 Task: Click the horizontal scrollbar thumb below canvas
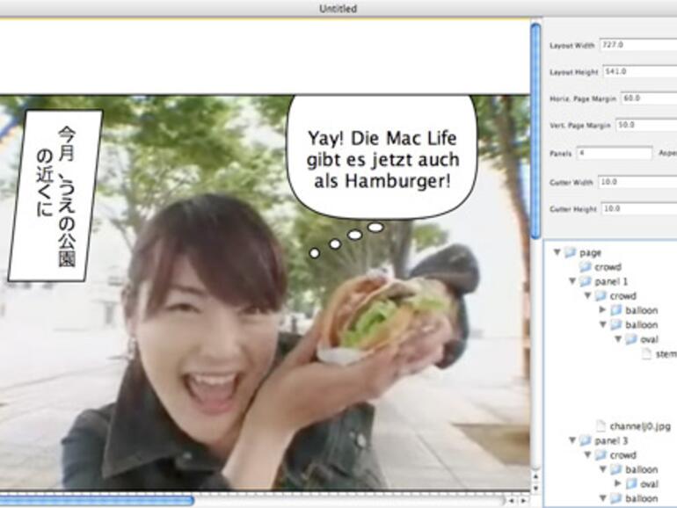(x=97, y=500)
